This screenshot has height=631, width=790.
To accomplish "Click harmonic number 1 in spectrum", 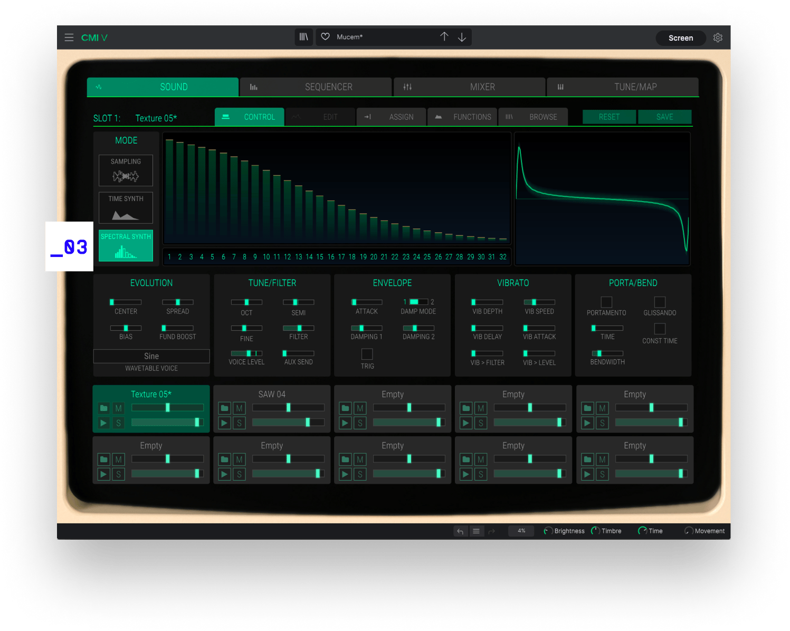I will [169, 257].
